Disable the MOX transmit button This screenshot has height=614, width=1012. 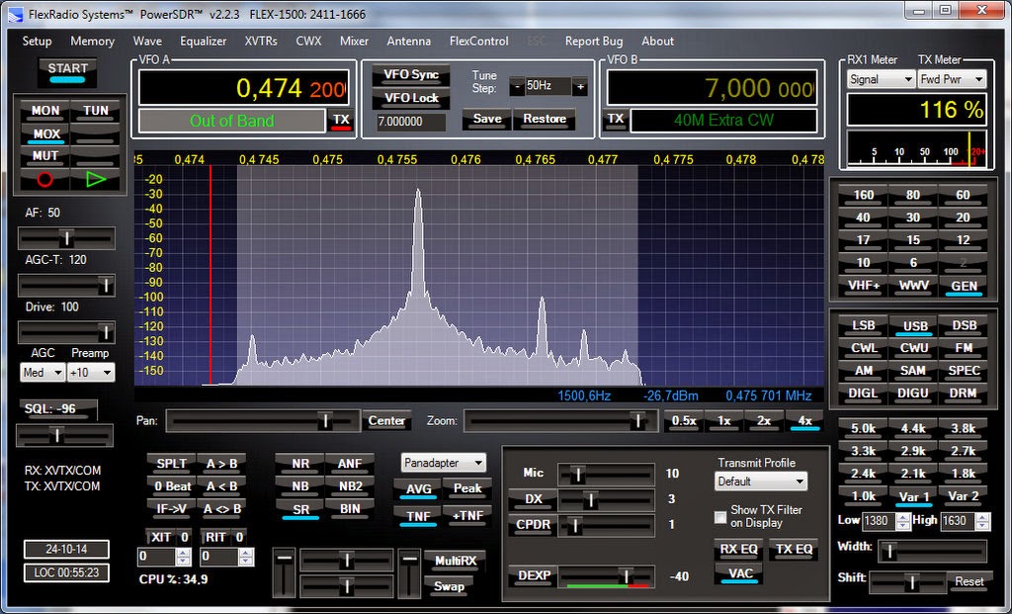pos(46,134)
